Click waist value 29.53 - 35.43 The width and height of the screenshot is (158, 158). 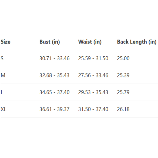(x=93, y=92)
